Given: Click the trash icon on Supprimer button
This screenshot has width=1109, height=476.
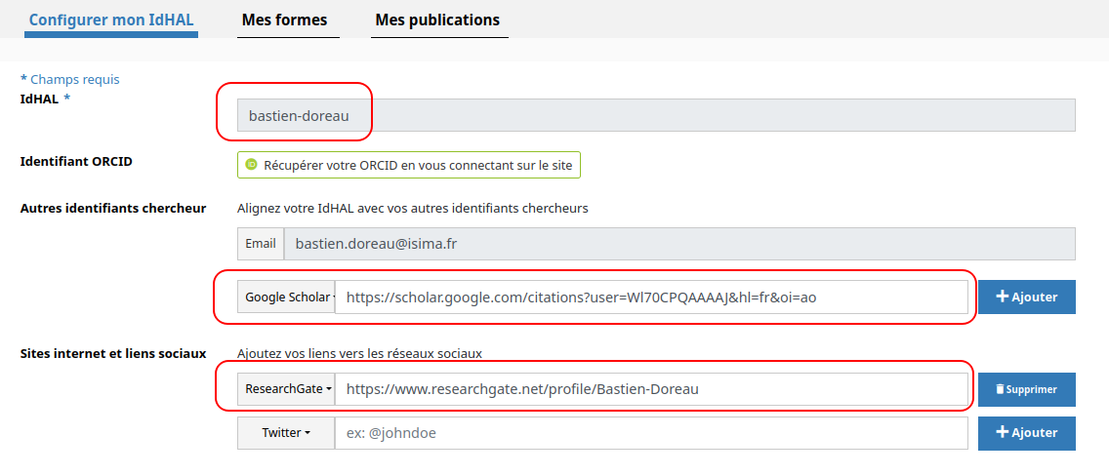Looking at the screenshot, I should click(999, 389).
